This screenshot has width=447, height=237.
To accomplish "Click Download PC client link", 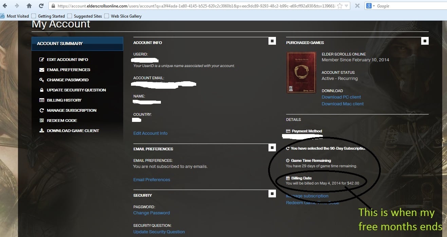I will pyautogui.click(x=341, y=97).
